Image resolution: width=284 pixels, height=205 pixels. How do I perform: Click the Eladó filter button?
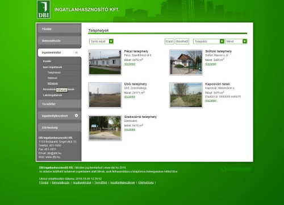[169, 42]
